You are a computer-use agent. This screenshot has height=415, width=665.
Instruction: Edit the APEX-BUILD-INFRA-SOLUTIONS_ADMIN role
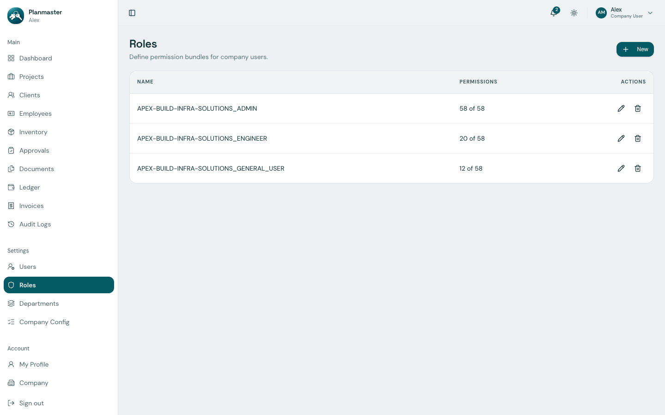[621, 108]
